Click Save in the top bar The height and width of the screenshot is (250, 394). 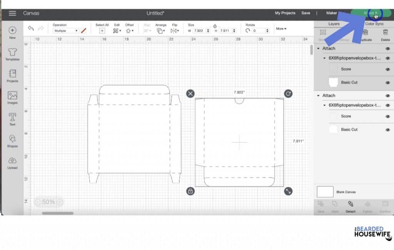pyautogui.click(x=306, y=13)
